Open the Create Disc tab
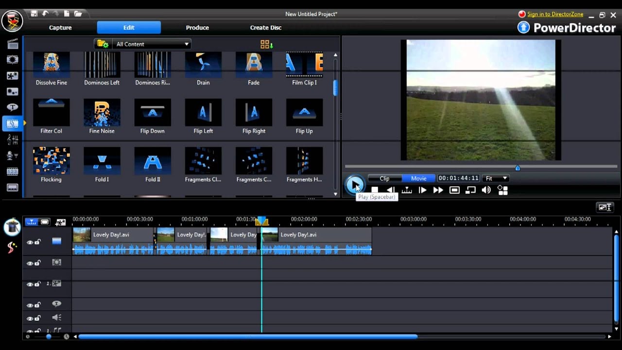Image resolution: width=622 pixels, height=350 pixels. (x=265, y=28)
